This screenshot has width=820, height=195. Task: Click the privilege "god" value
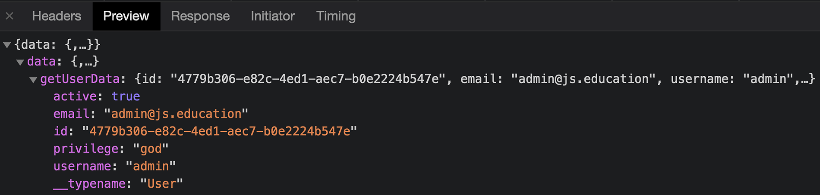pyautogui.click(x=151, y=149)
